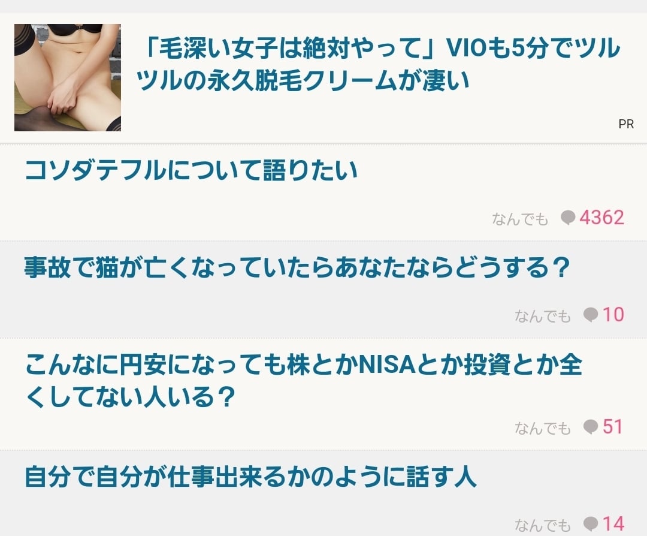Tap なんでも category tag beside 10
Screen dimensions: 647x536
pyautogui.click(x=543, y=317)
